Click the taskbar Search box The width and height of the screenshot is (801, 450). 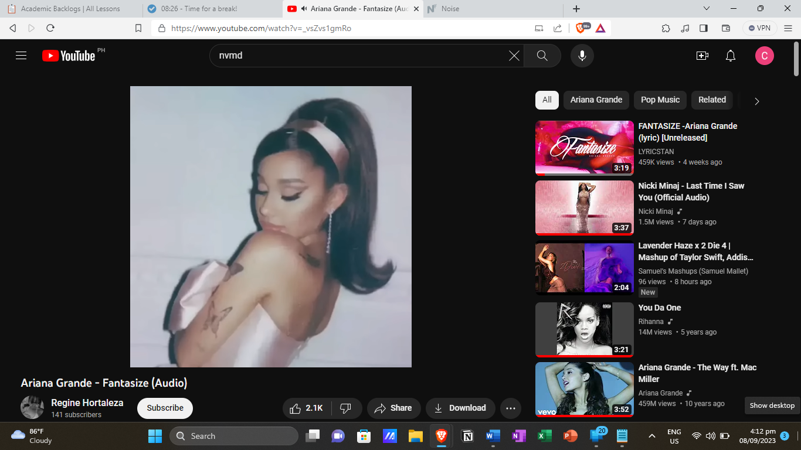[234, 436]
